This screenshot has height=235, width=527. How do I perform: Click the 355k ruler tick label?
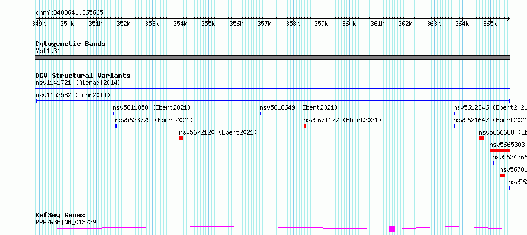pos(208,24)
